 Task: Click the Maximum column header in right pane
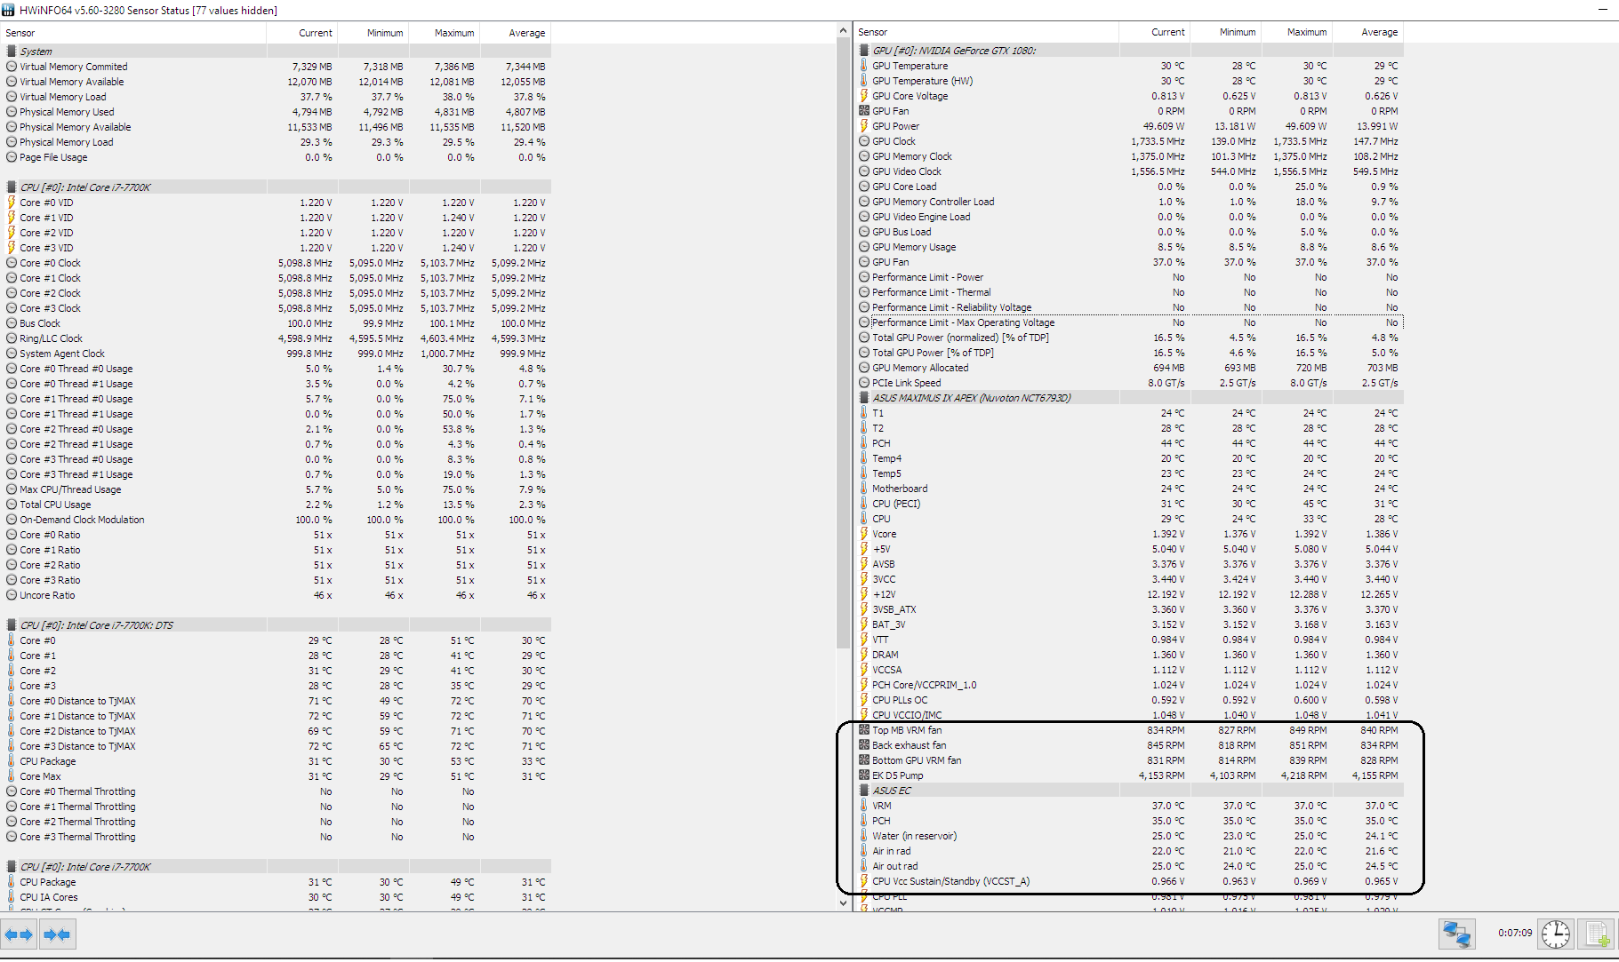1297,32
